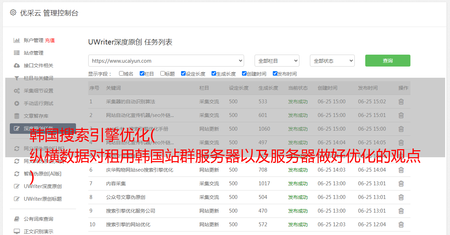Click the green 查询 button
The width and height of the screenshot is (450, 235).
[x=388, y=61]
